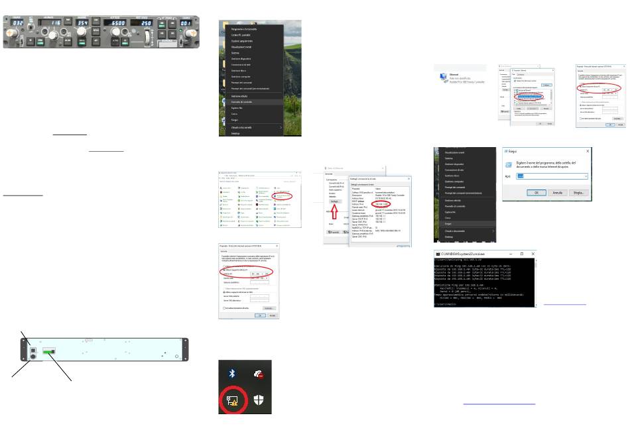
Task: Click OK in the Esegui dialog
Action: tap(536, 193)
